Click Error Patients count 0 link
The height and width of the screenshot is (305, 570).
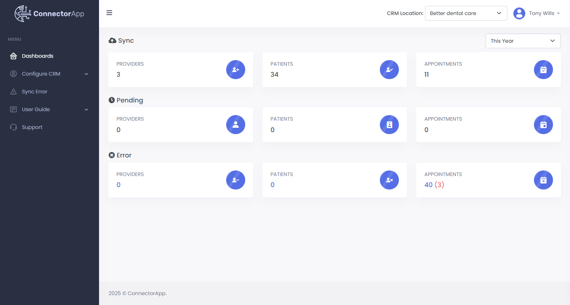click(x=272, y=185)
